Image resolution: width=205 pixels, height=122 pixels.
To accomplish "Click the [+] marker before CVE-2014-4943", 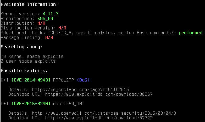I will (x=4, y=80).
